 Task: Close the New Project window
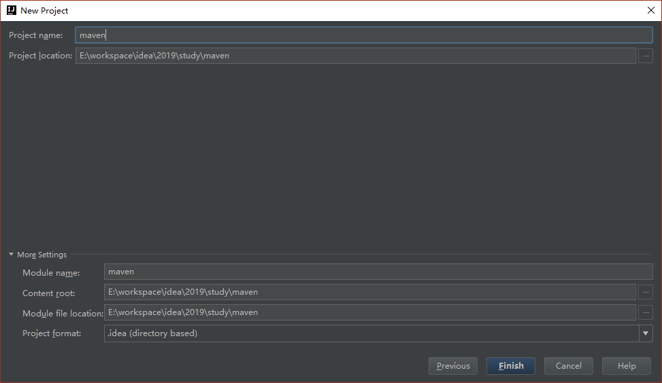(x=650, y=11)
